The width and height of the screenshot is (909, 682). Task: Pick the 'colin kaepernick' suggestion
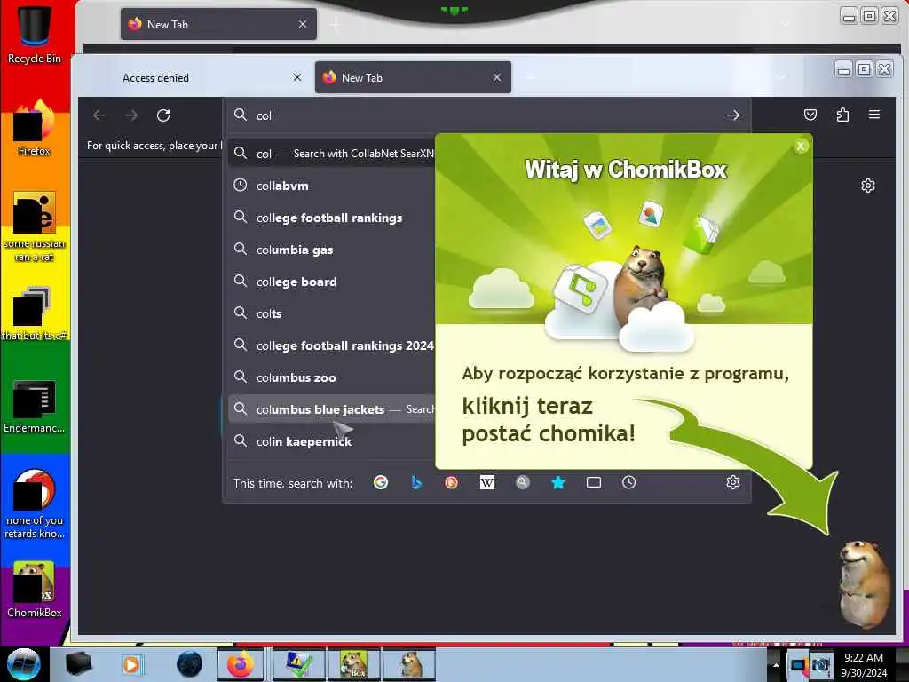[334, 441]
